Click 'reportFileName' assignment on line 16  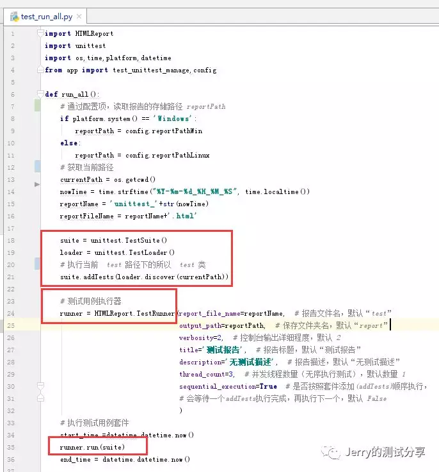tap(128, 216)
